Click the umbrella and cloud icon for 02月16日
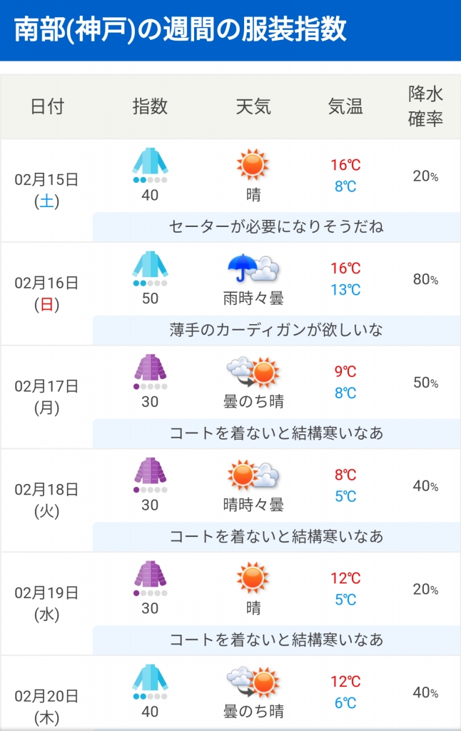Viewport: 461px width, 731px height. (x=253, y=268)
